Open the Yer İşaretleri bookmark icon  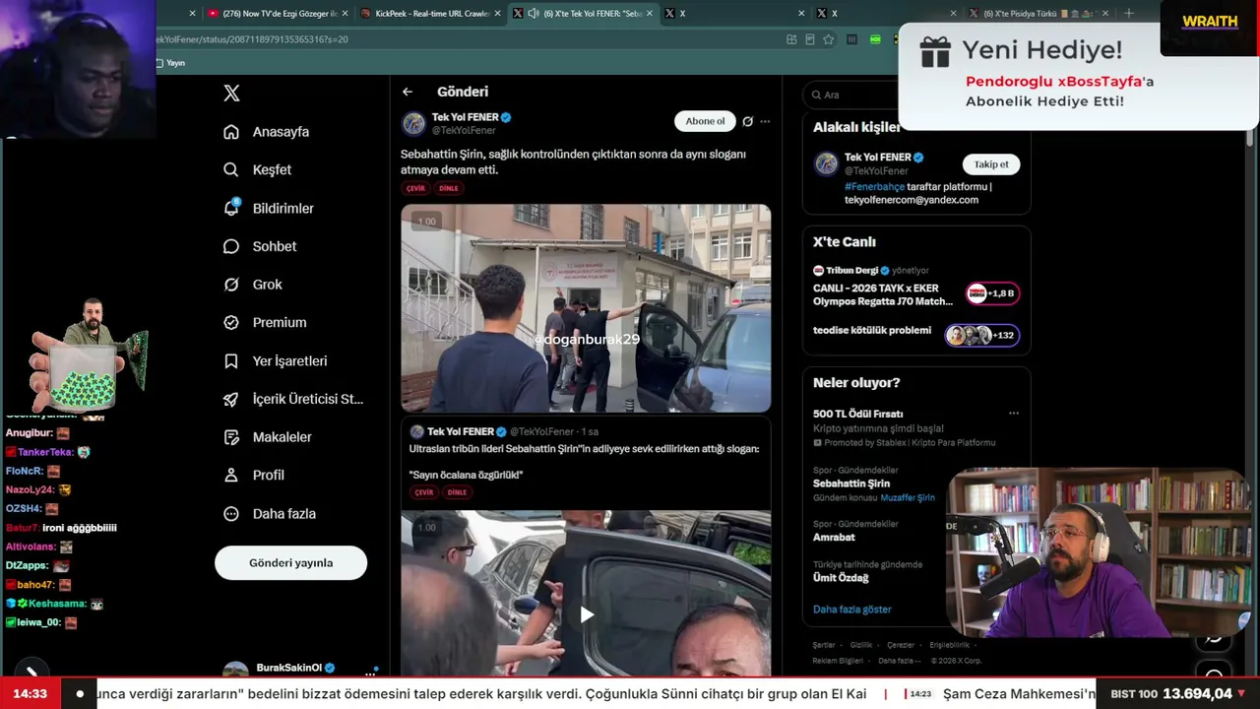(x=231, y=361)
